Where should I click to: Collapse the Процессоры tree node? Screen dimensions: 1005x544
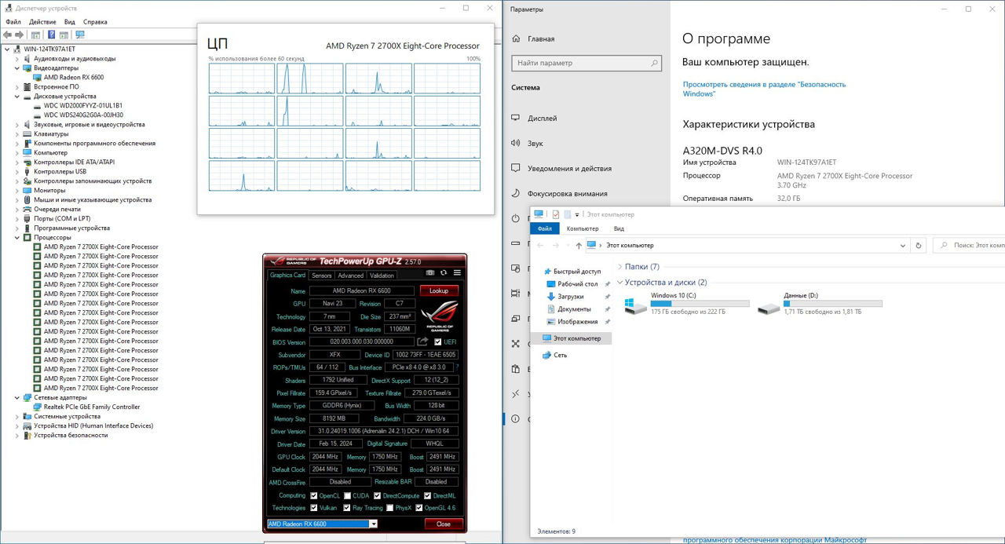point(18,237)
